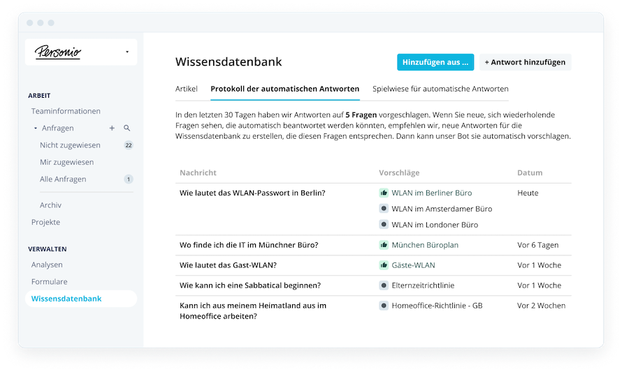Open WLAN im Londoner Büro suggestion
The image size is (622, 372).
pos(435,225)
